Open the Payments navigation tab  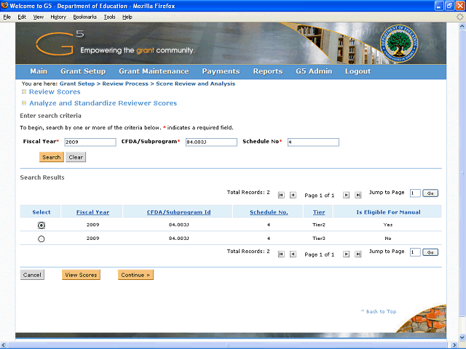click(221, 71)
